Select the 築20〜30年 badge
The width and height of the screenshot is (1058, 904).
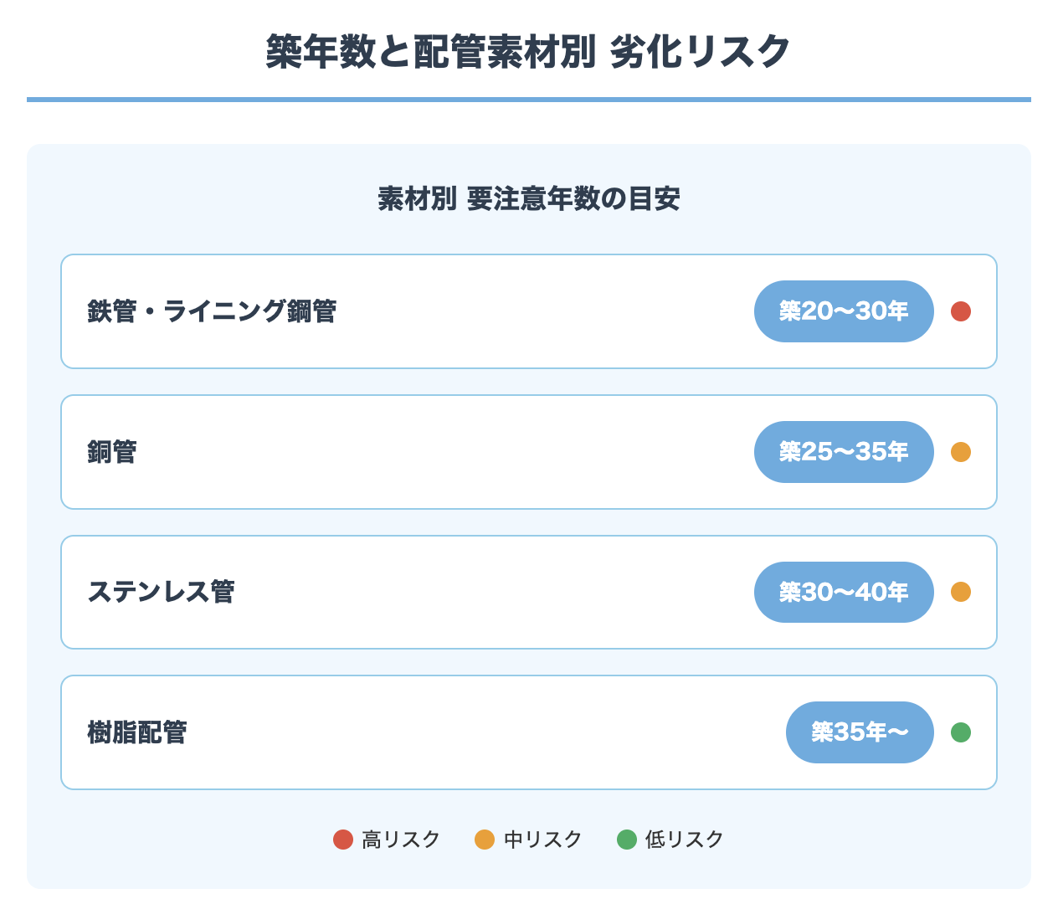[x=844, y=311]
